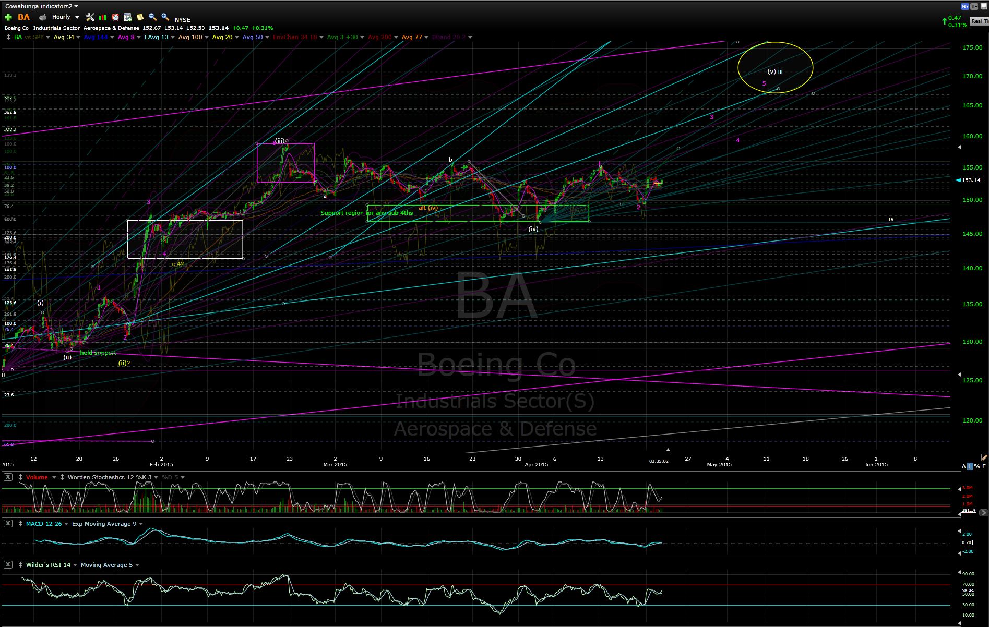Click the zoom out magnifier icon
The width and height of the screenshot is (989, 627).
(x=152, y=17)
